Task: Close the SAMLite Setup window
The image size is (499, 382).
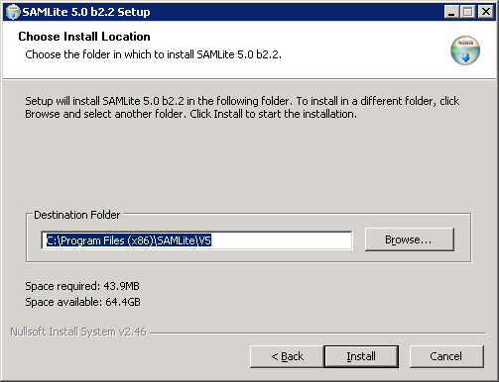Action: [486, 12]
